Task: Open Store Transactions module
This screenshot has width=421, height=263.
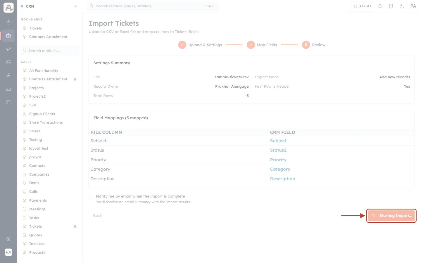Action: click(x=46, y=122)
